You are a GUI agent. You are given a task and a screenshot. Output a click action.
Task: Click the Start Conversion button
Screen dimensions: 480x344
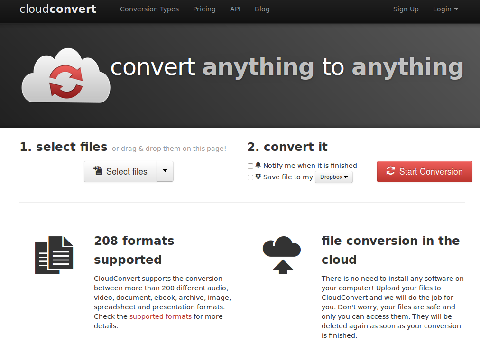[x=425, y=172]
